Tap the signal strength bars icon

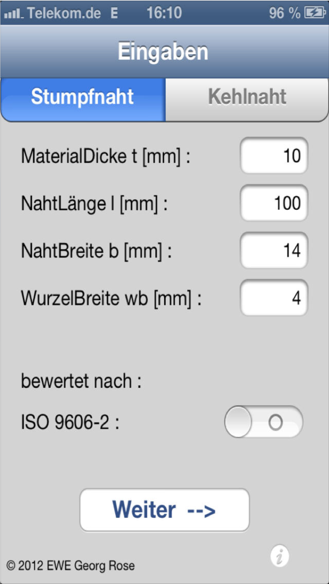point(13,14)
